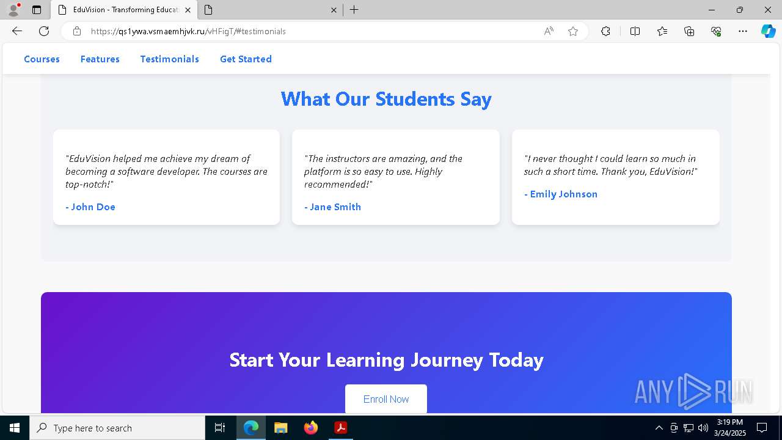Open network tray icon

689,428
